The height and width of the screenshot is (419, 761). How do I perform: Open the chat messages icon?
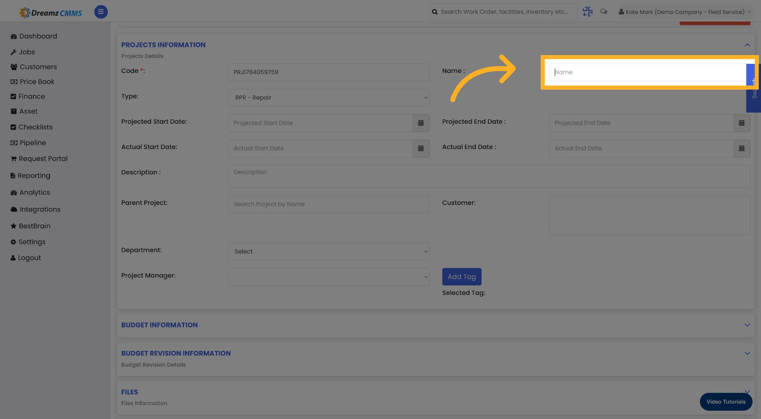click(604, 12)
